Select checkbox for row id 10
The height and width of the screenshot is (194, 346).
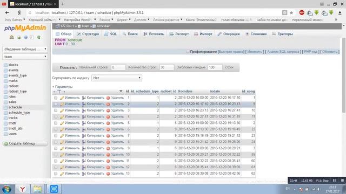point(56,155)
